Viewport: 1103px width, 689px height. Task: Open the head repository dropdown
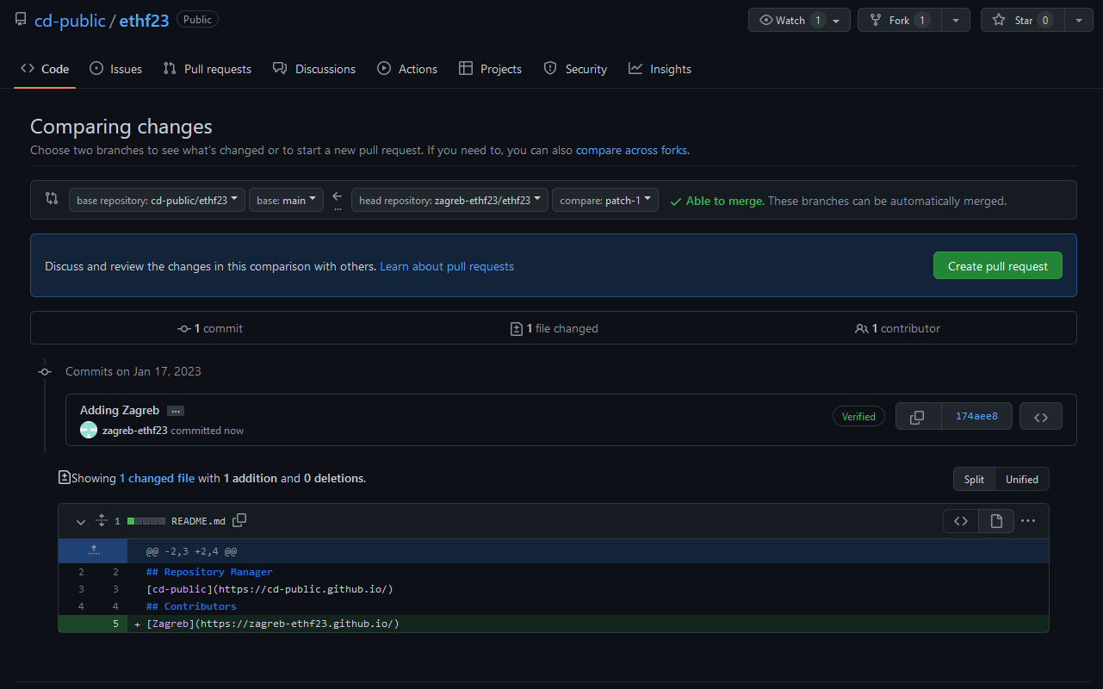coord(449,200)
